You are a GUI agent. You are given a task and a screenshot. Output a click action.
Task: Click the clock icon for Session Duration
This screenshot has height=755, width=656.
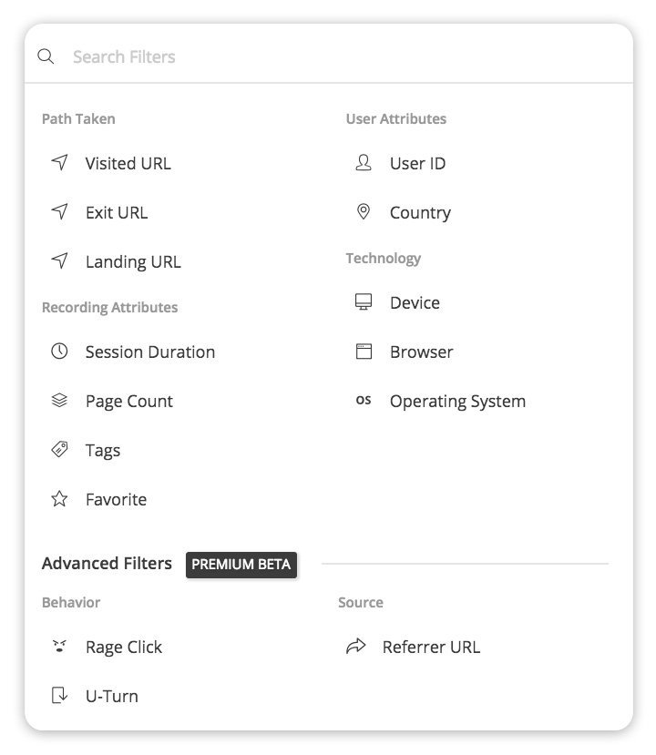(59, 351)
